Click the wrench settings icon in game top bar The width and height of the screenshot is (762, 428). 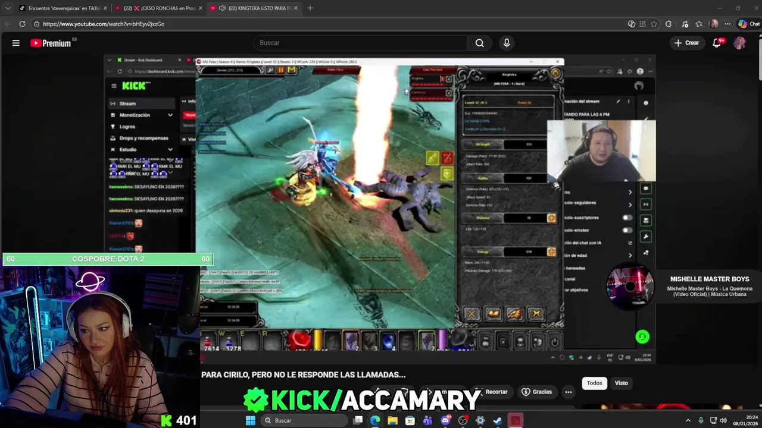pos(270,70)
